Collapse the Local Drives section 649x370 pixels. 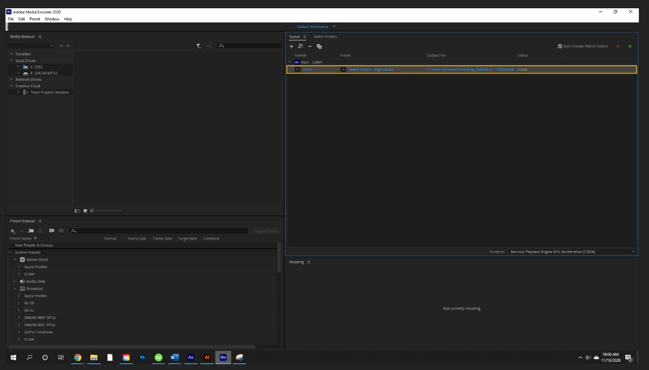click(x=11, y=60)
